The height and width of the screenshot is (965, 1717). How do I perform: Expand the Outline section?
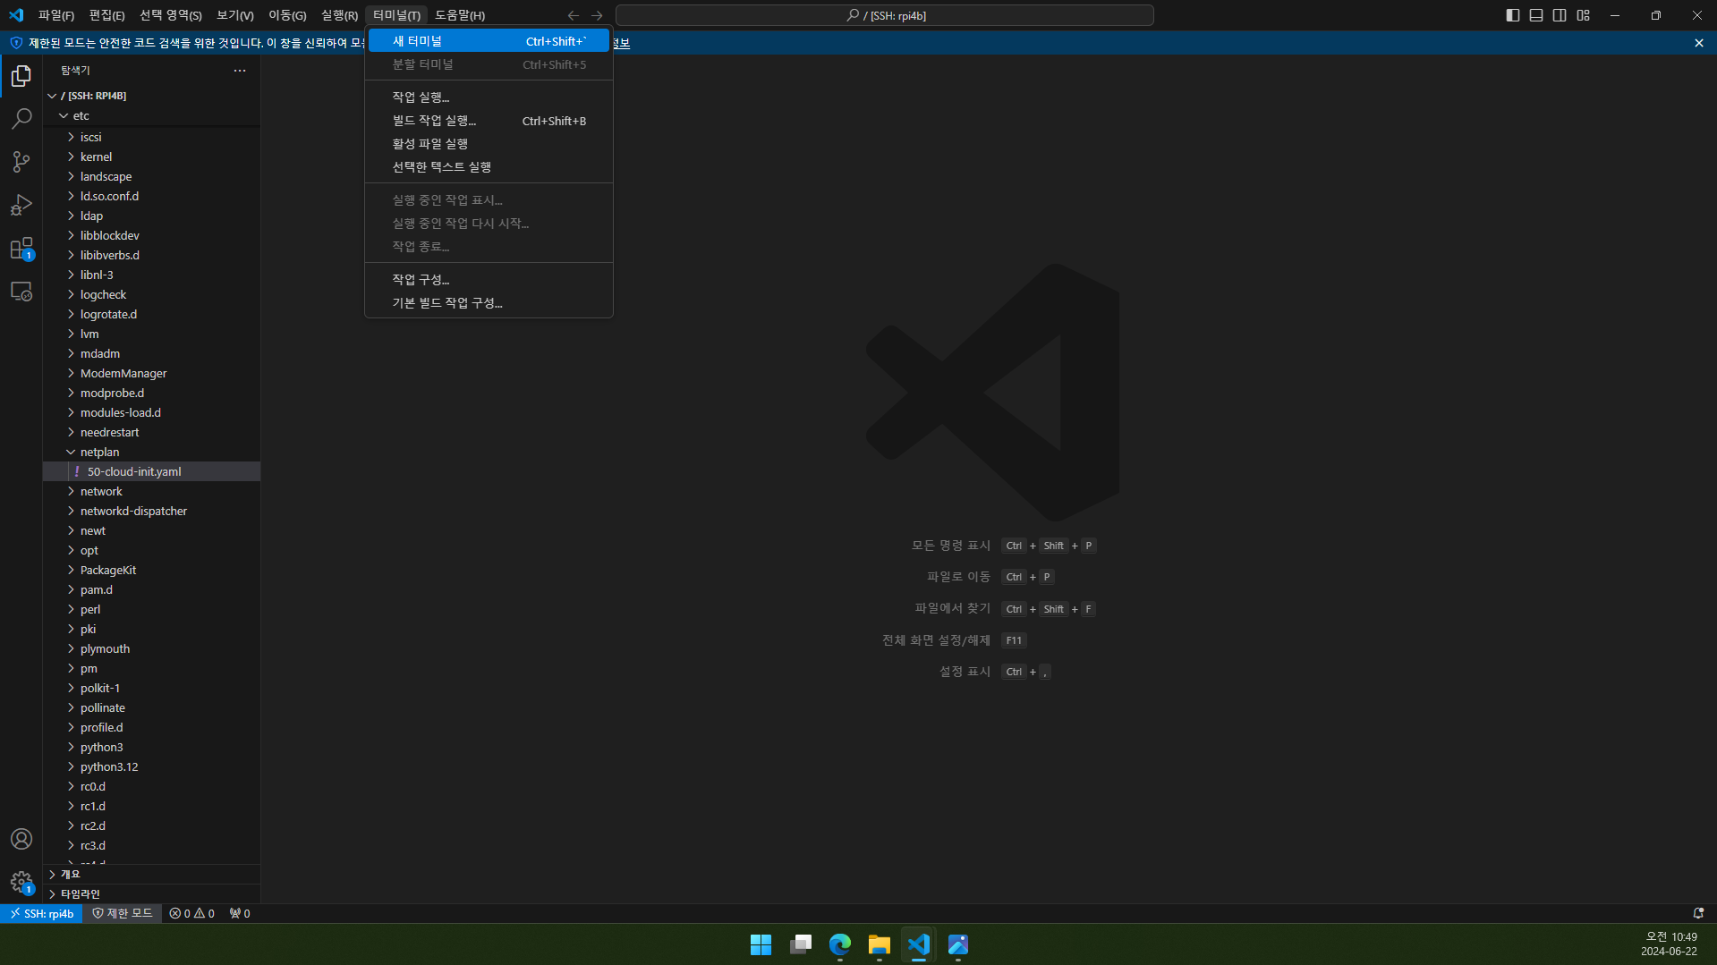coord(152,875)
